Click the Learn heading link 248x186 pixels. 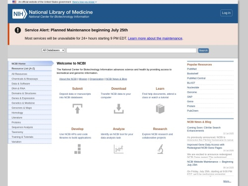tap(160, 89)
